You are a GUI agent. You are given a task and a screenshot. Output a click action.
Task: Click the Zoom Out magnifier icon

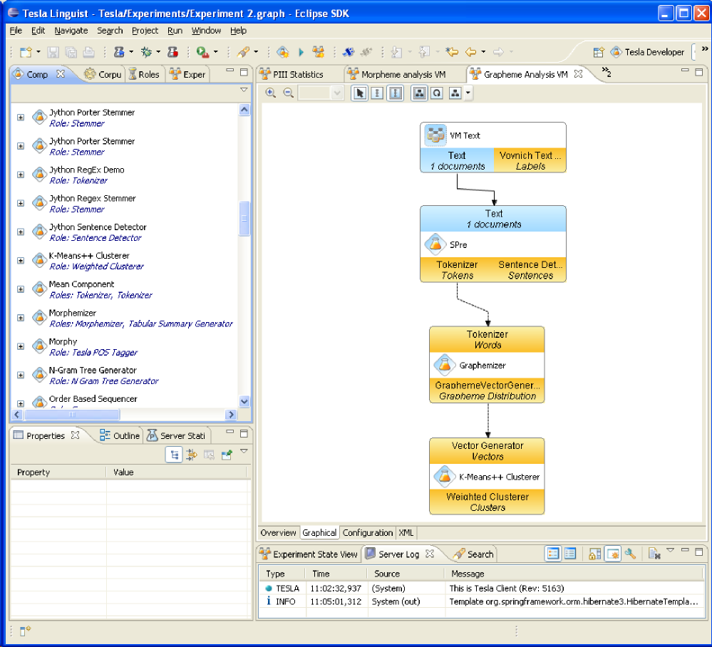point(289,93)
